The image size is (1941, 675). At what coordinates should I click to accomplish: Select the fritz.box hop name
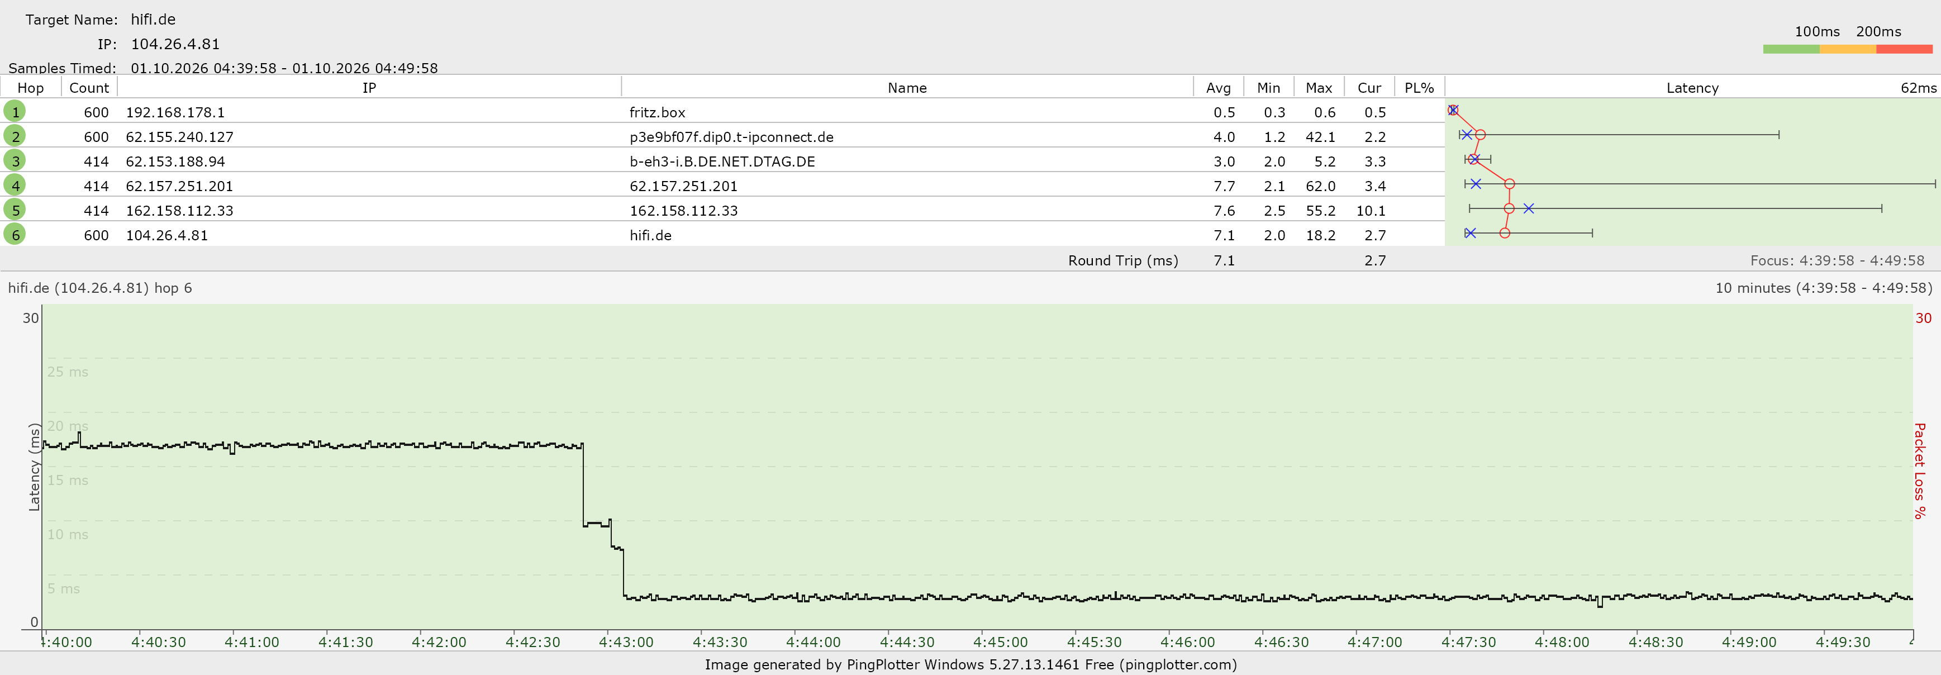pyautogui.click(x=657, y=112)
